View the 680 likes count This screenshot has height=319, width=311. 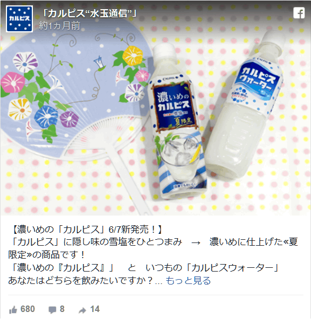click(x=27, y=309)
